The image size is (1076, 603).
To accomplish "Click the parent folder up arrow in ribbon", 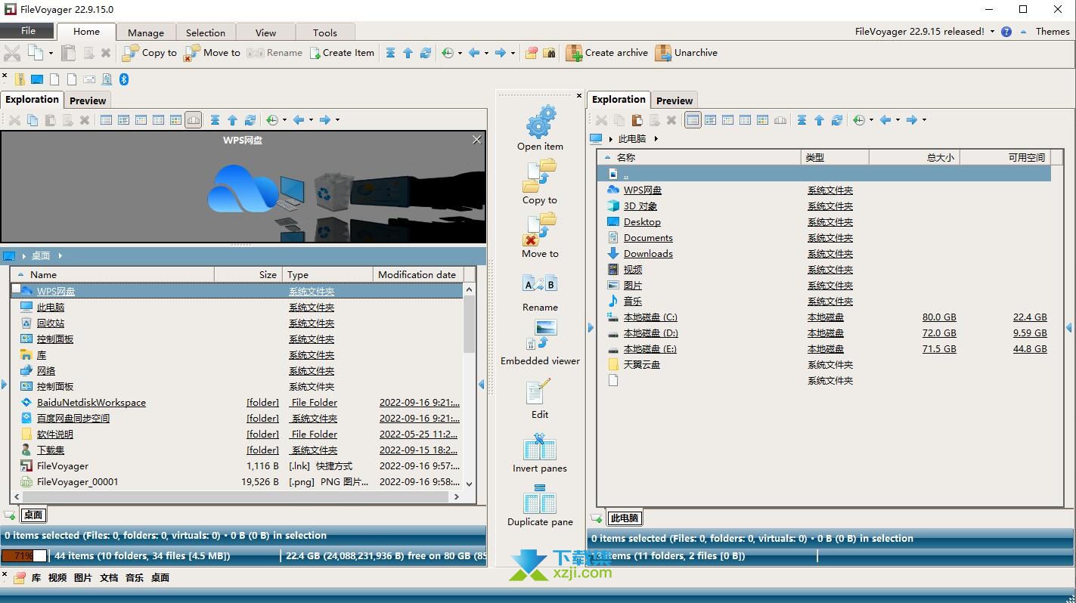I will tap(408, 53).
